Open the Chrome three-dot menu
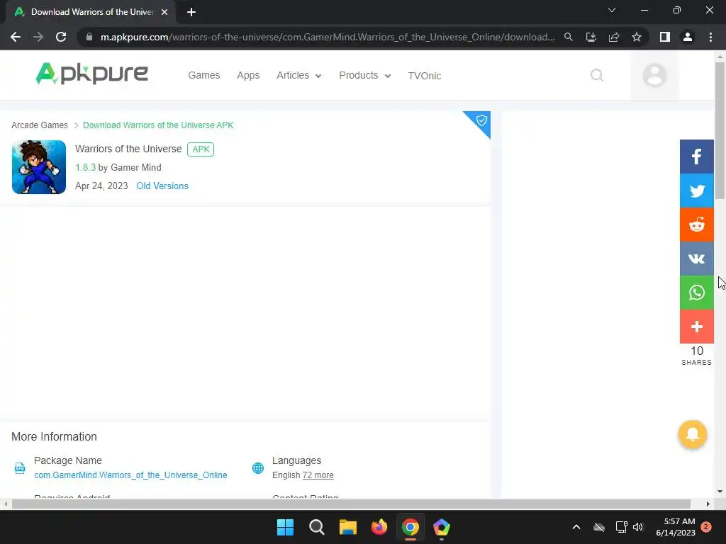Viewport: 726px width, 544px height. click(710, 37)
